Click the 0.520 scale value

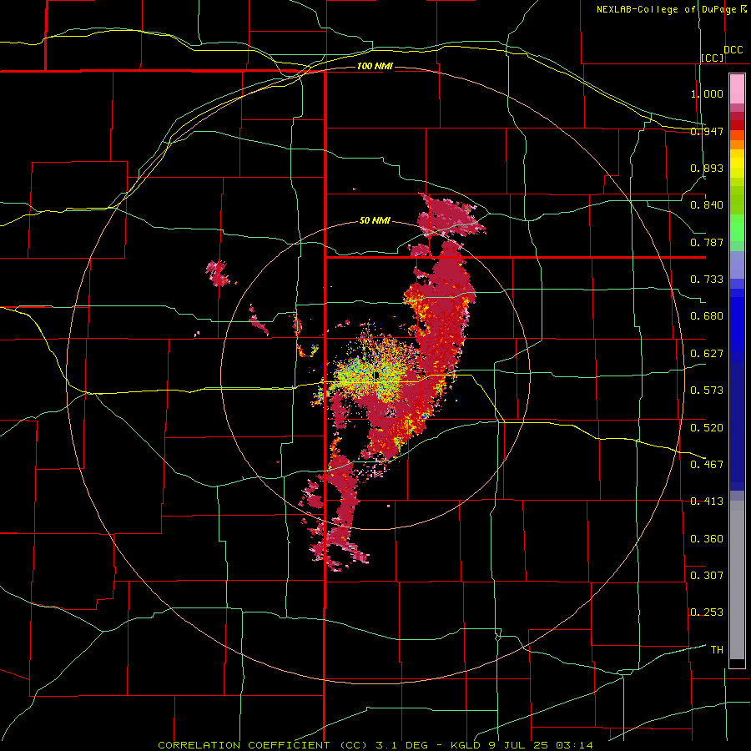click(707, 428)
